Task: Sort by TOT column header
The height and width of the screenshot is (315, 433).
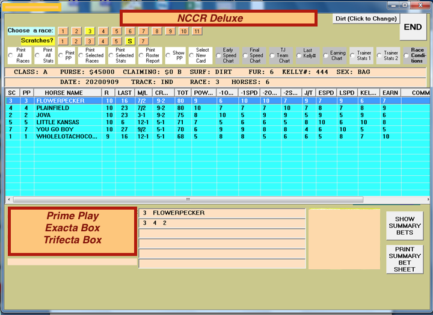Action: (x=183, y=93)
